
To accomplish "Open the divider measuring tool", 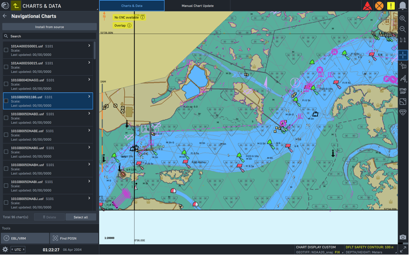I will (403, 78).
